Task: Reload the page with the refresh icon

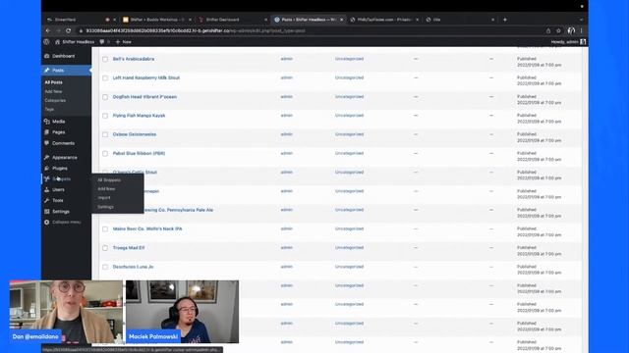Action: [x=68, y=30]
